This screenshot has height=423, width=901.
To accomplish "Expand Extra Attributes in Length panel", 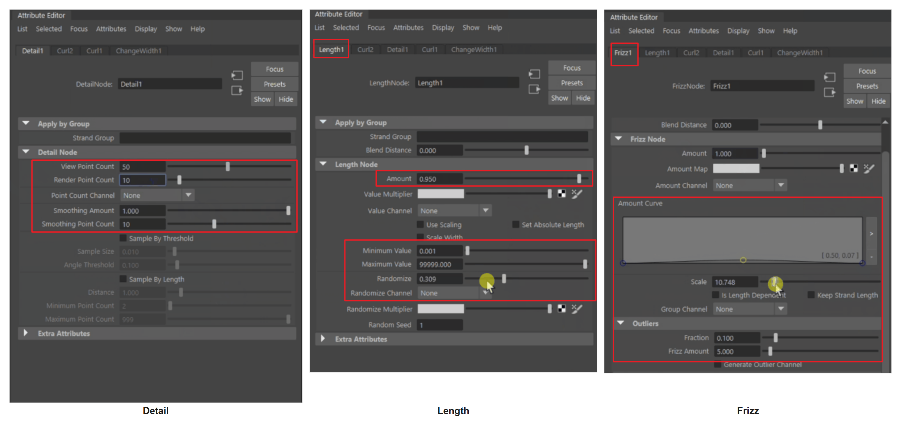I will pos(323,338).
